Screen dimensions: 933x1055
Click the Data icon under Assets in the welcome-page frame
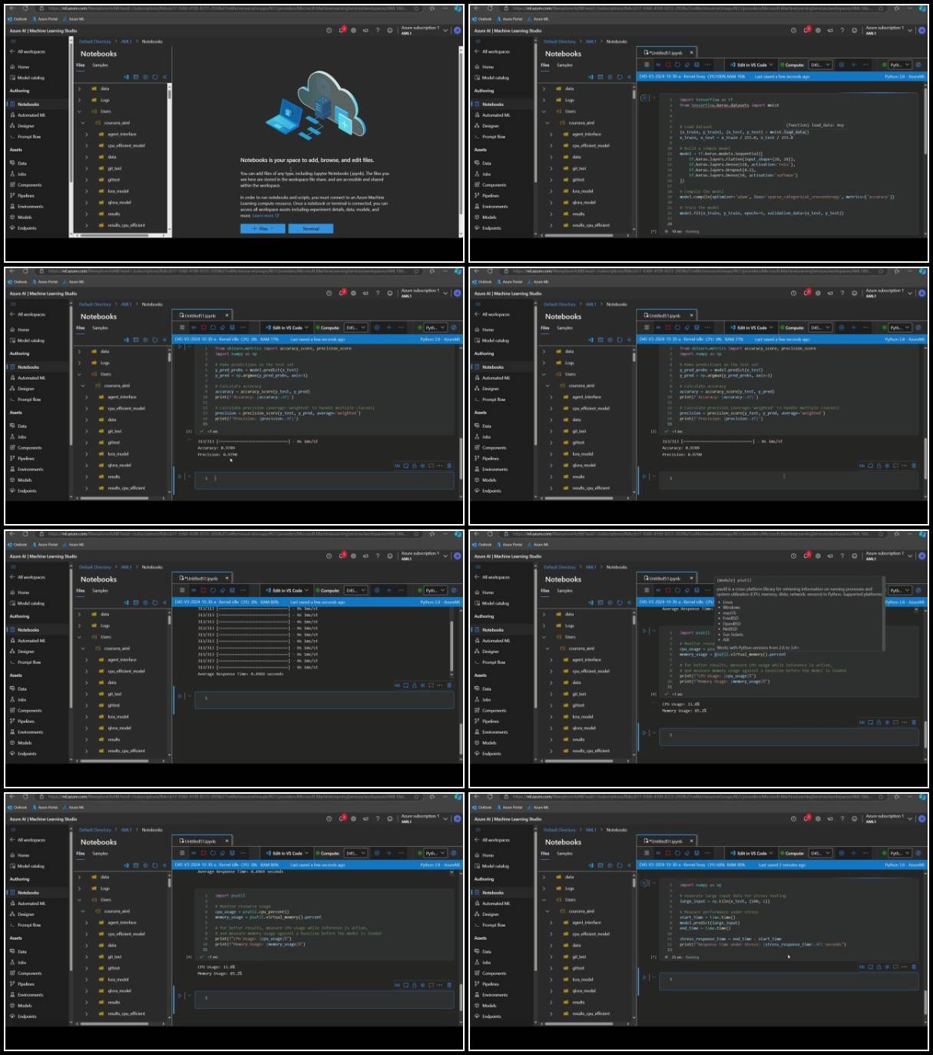(x=12, y=163)
